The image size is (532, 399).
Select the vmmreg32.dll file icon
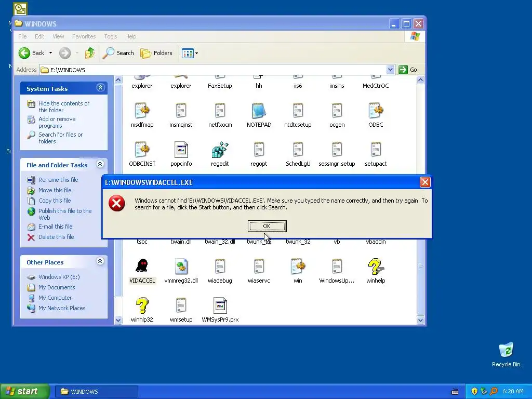pyautogui.click(x=181, y=267)
